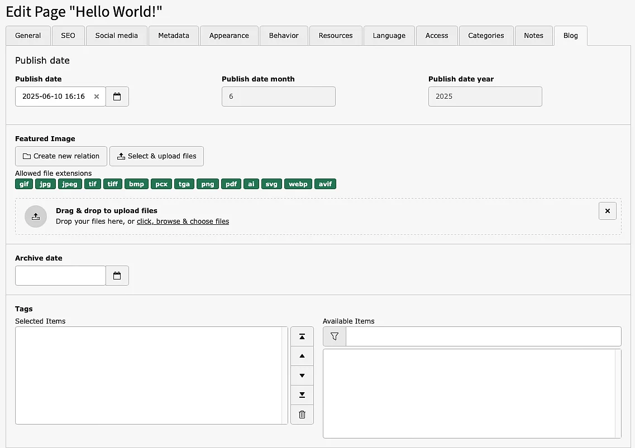Close the drag and drop upload area
635x448 pixels.
click(607, 211)
